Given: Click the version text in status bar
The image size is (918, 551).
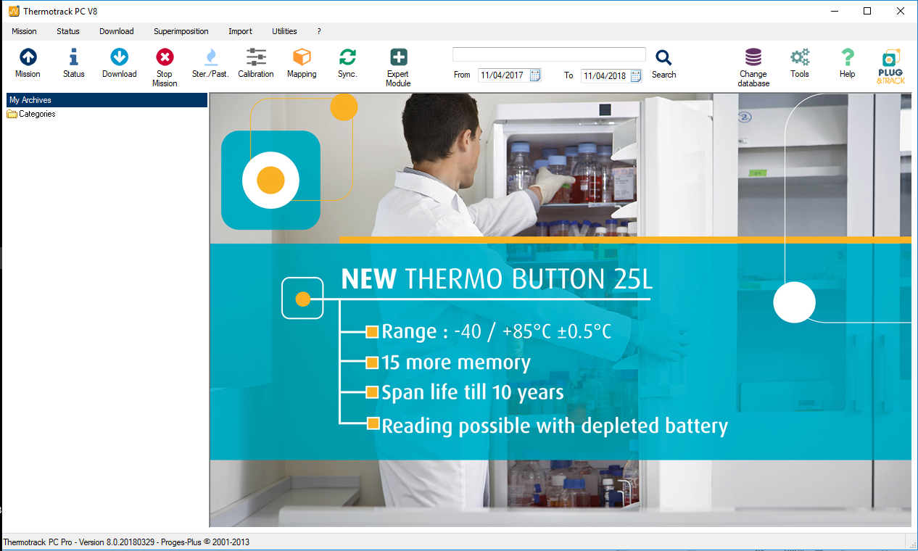Looking at the screenshot, I should tap(127, 542).
